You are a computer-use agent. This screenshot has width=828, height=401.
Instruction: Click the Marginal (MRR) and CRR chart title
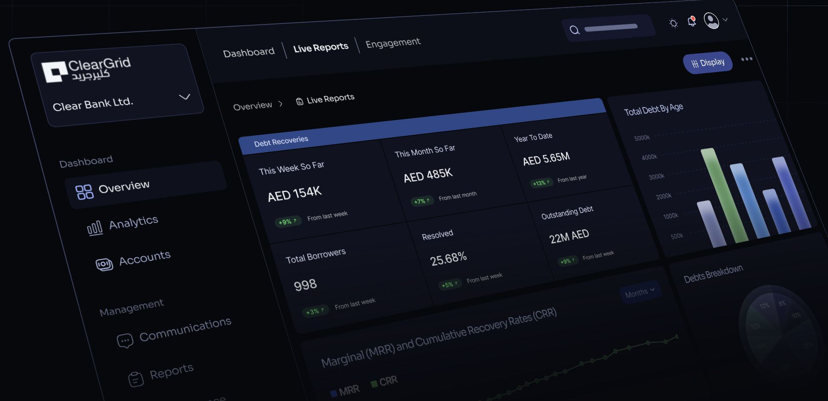tap(439, 337)
